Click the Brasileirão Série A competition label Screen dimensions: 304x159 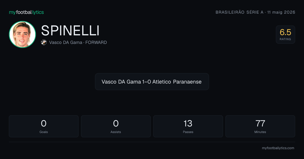[239, 12]
